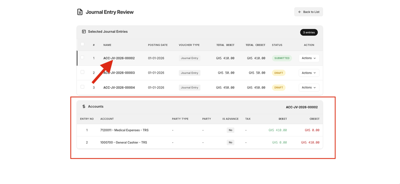400x184 pixels.
Task: Click the back arrow icon in Back to List
Action: 300,12
